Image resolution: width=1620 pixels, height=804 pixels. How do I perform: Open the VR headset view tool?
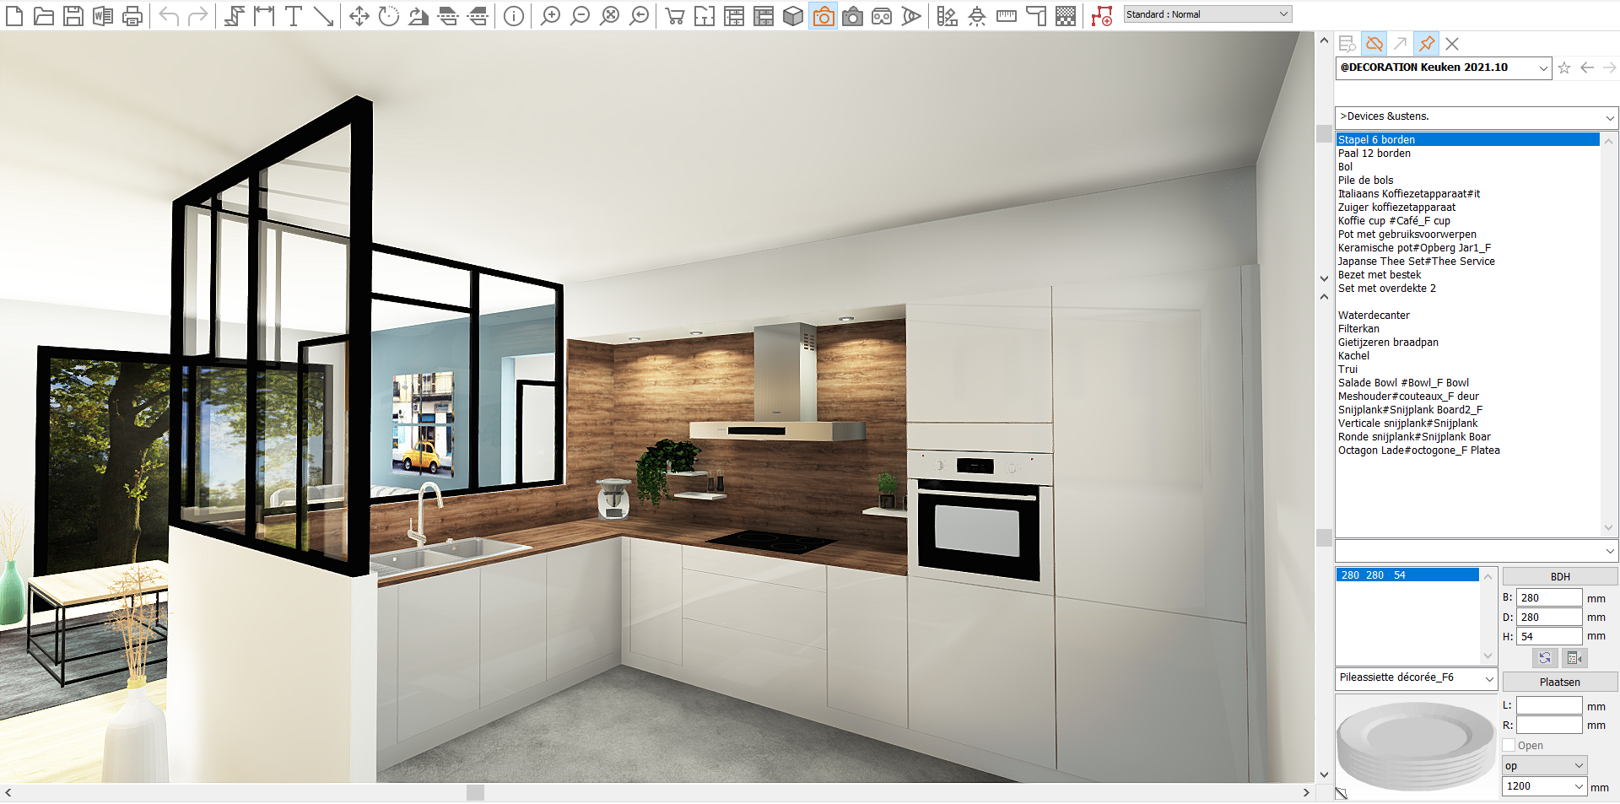pos(882,16)
